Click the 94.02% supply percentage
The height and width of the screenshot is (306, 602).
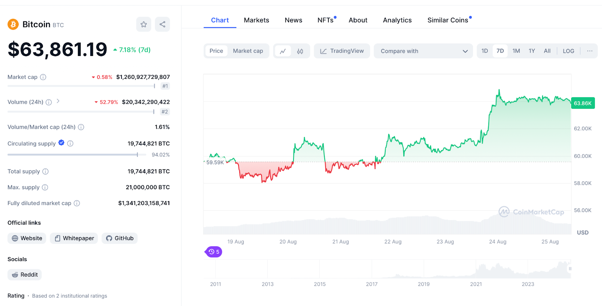161,155
